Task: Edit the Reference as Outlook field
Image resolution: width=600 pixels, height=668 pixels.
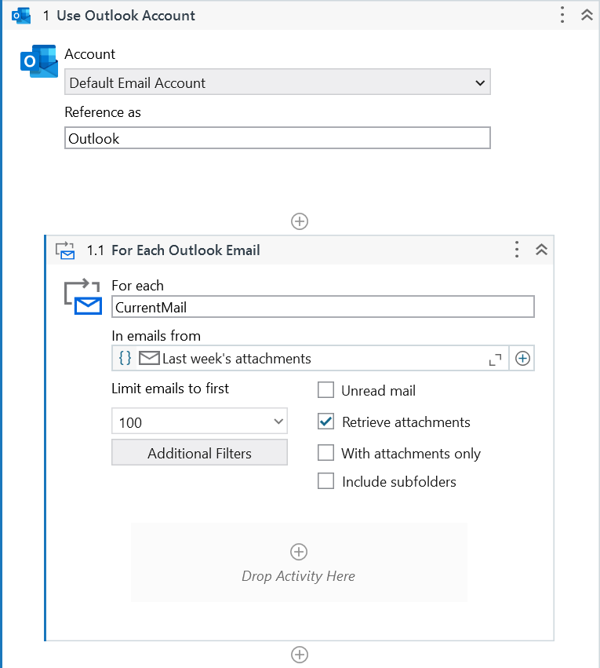Action: coord(278,138)
